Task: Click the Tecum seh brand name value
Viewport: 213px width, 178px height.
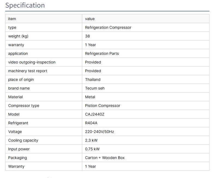Action: [x=95, y=88]
